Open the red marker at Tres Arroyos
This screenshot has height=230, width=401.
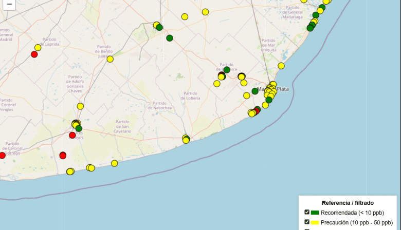72,136
